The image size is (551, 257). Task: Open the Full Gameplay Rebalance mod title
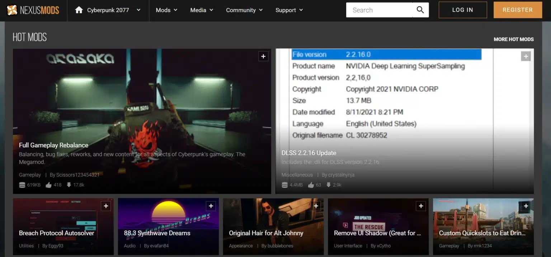pos(53,145)
